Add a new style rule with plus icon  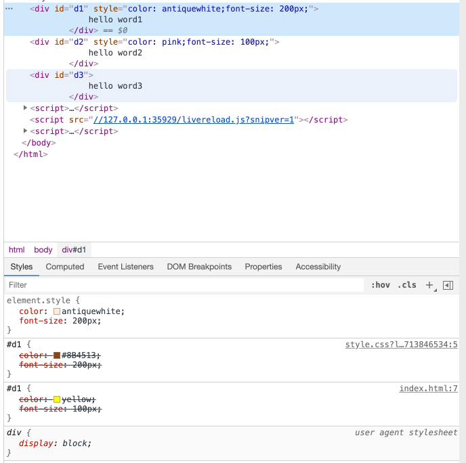tap(429, 285)
